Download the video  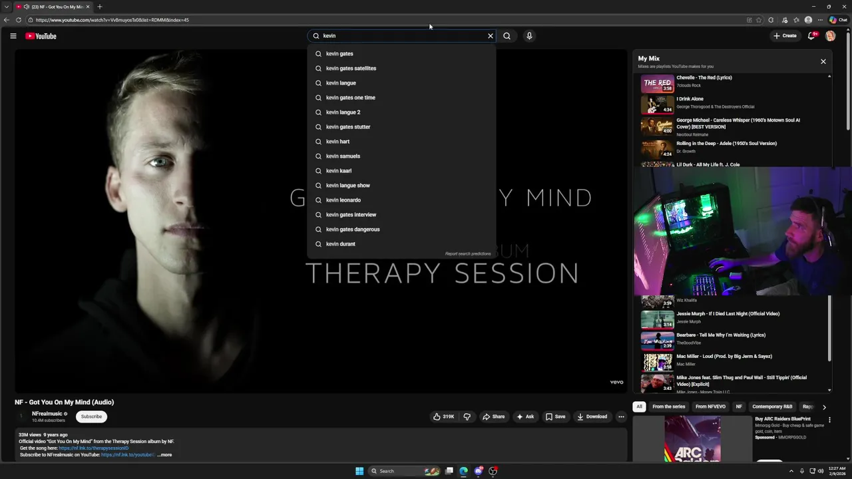coord(592,416)
